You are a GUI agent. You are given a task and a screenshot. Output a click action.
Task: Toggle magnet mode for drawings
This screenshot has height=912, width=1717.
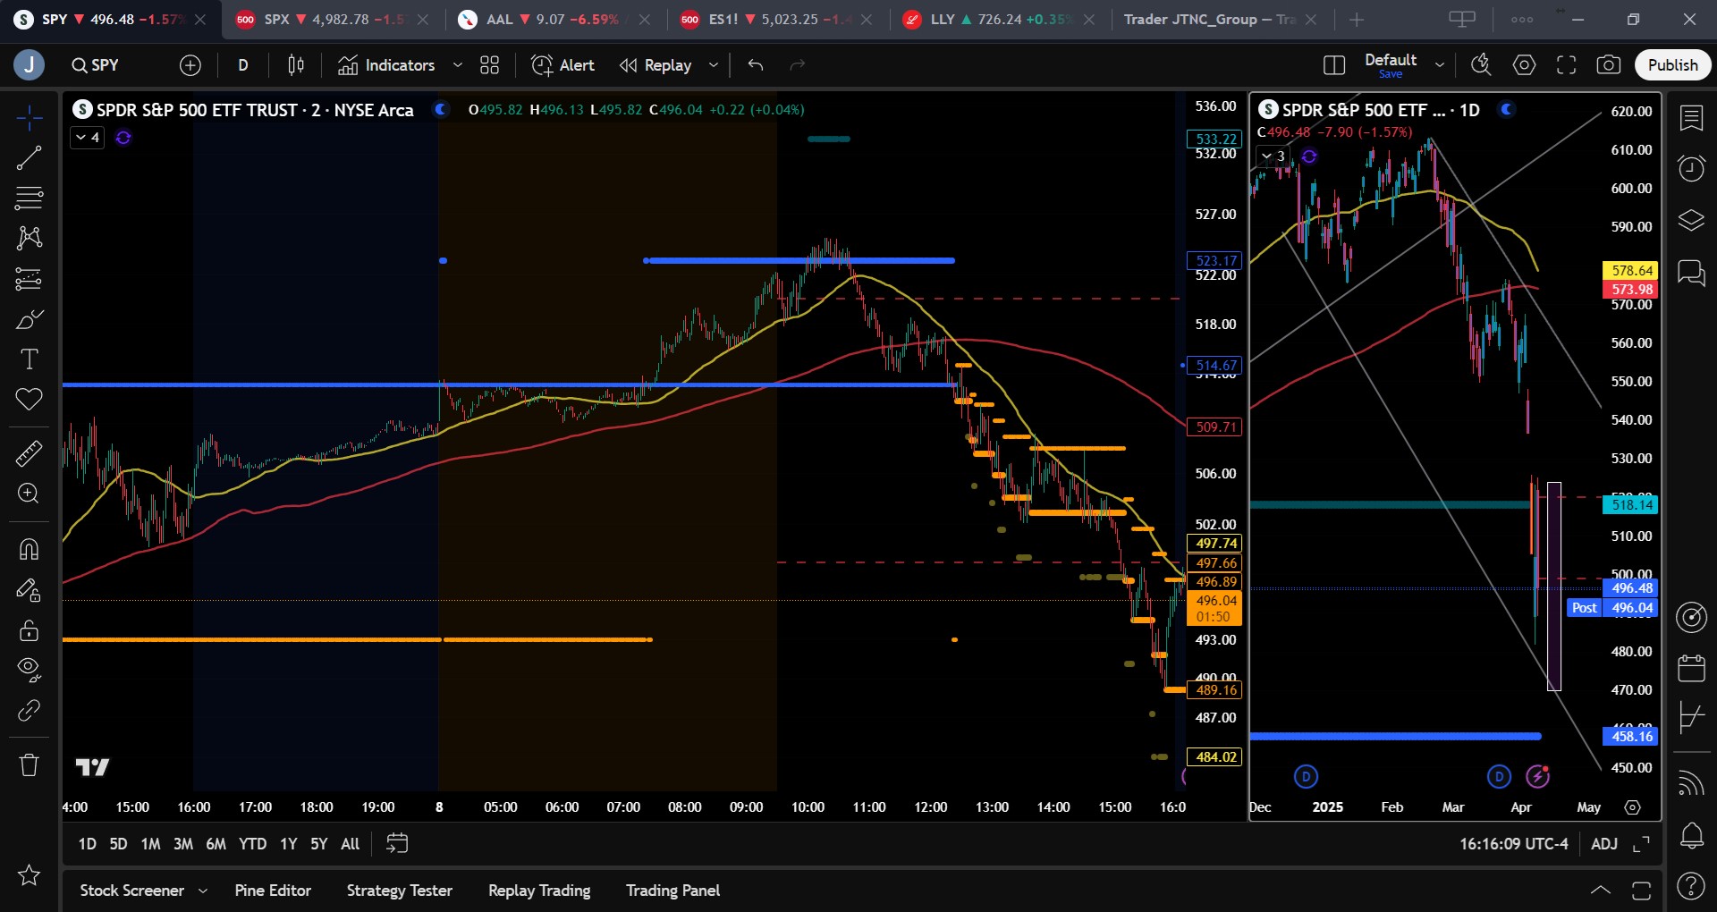tap(29, 549)
